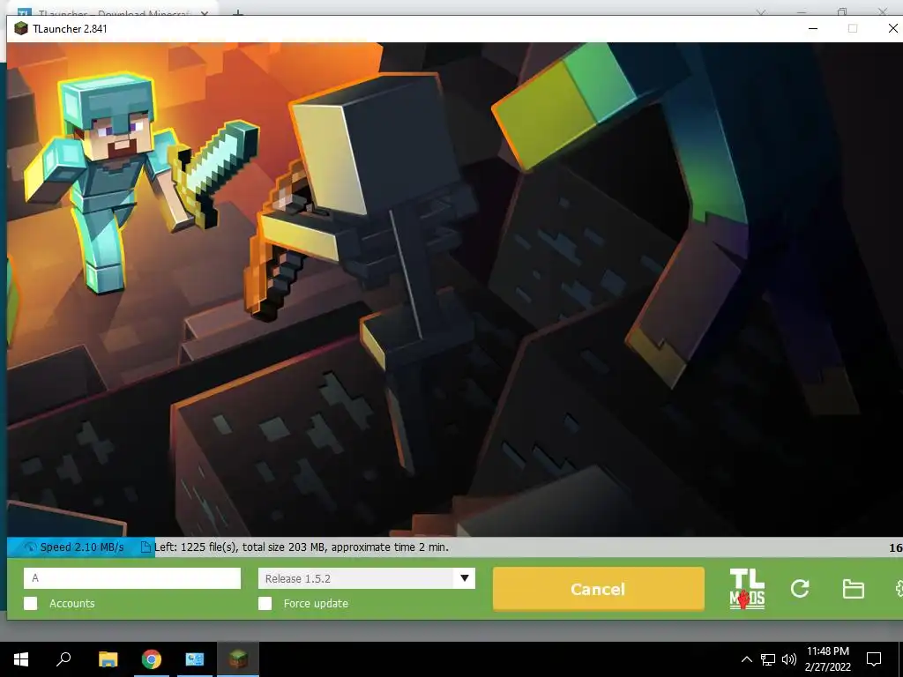The height and width of the screenshot is (677, 903).
Task: Click the version dropdown arrow
Action: coord(464,578)
